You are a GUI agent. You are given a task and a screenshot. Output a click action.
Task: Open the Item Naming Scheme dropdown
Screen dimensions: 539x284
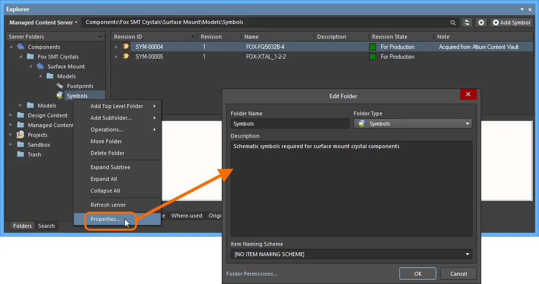tap(351, 254)
